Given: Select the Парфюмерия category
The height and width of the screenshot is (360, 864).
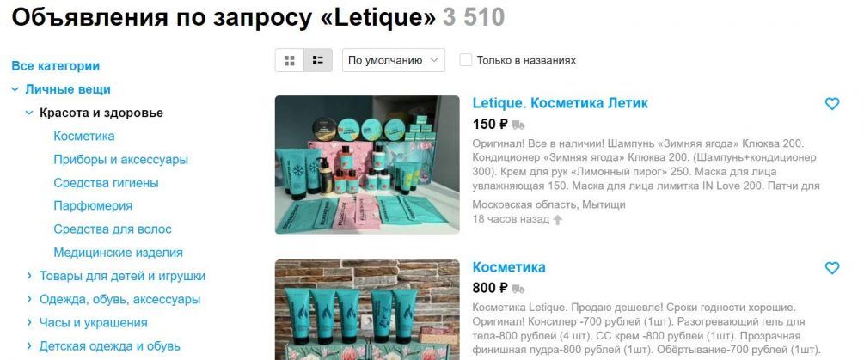Looking at the screenshot, I should point(93,206).
